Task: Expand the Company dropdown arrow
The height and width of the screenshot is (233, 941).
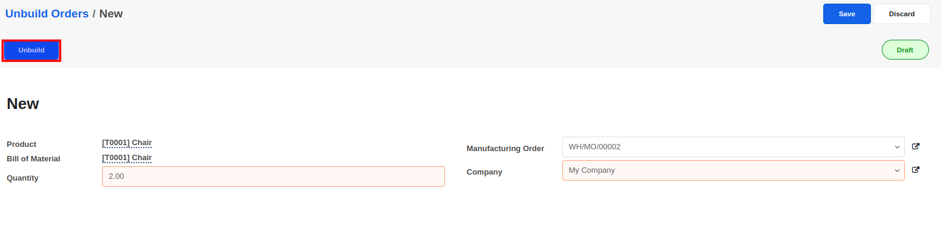Action: 897,170
